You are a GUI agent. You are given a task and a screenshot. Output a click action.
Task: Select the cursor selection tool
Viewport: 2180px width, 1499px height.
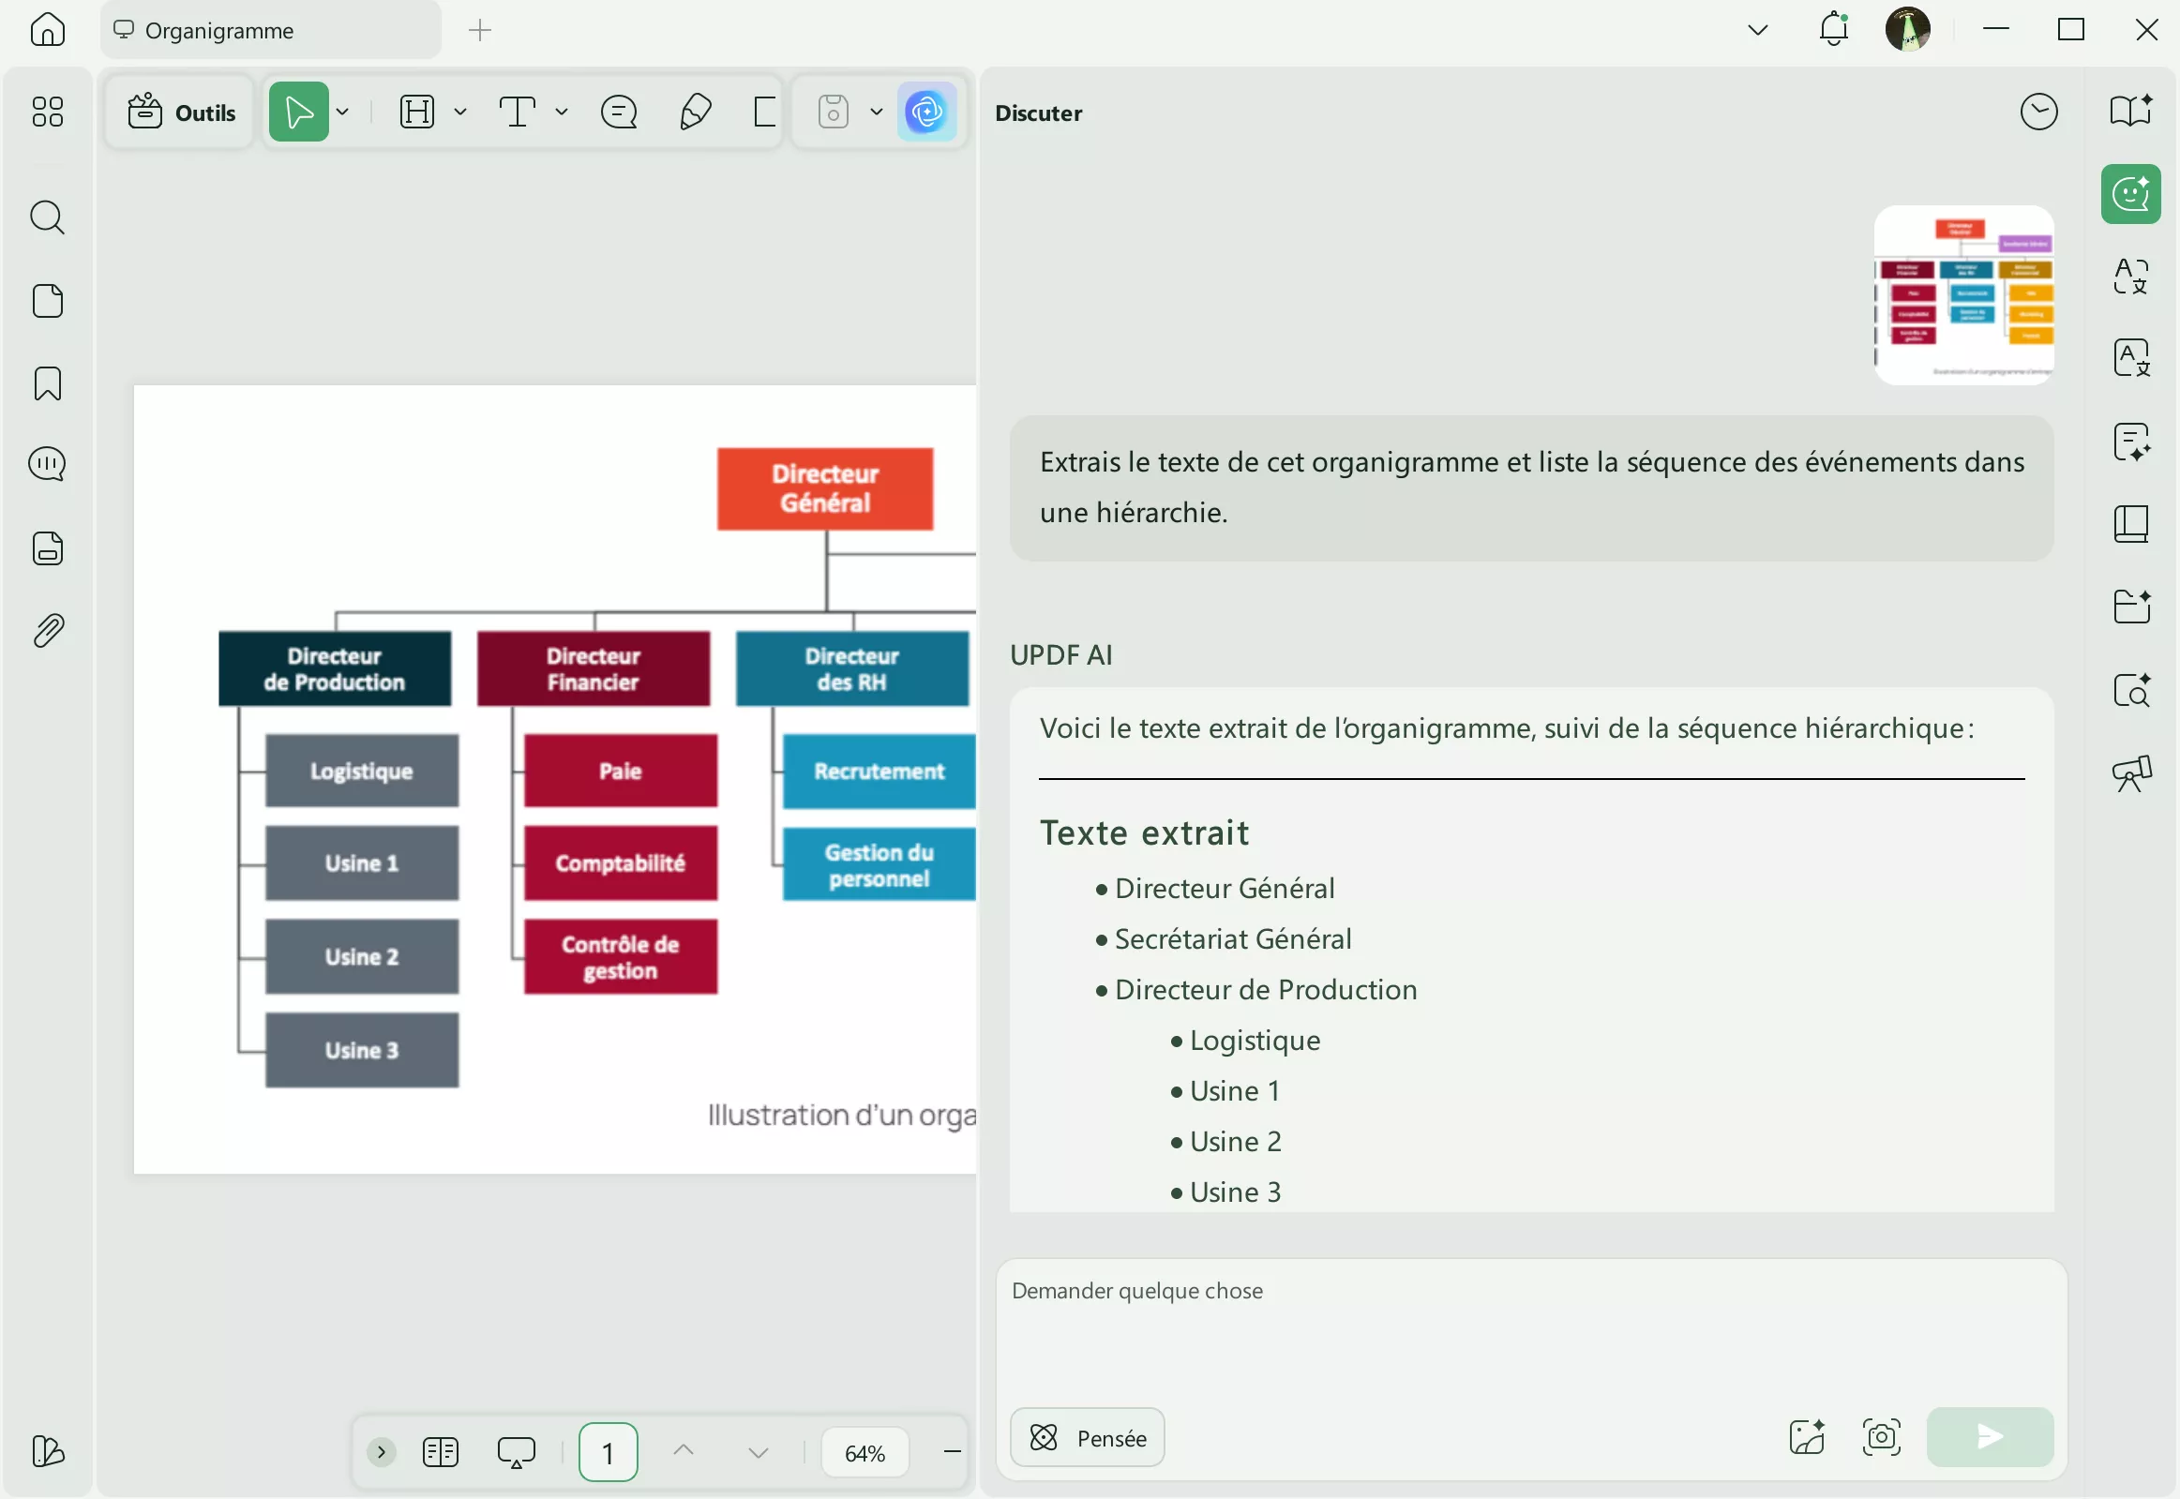tap(299, 111)
